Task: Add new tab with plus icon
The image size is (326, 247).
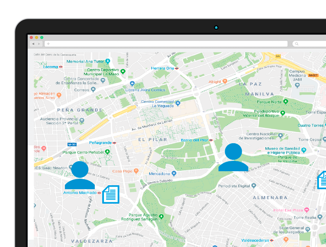Action: [x=48, y=44]
